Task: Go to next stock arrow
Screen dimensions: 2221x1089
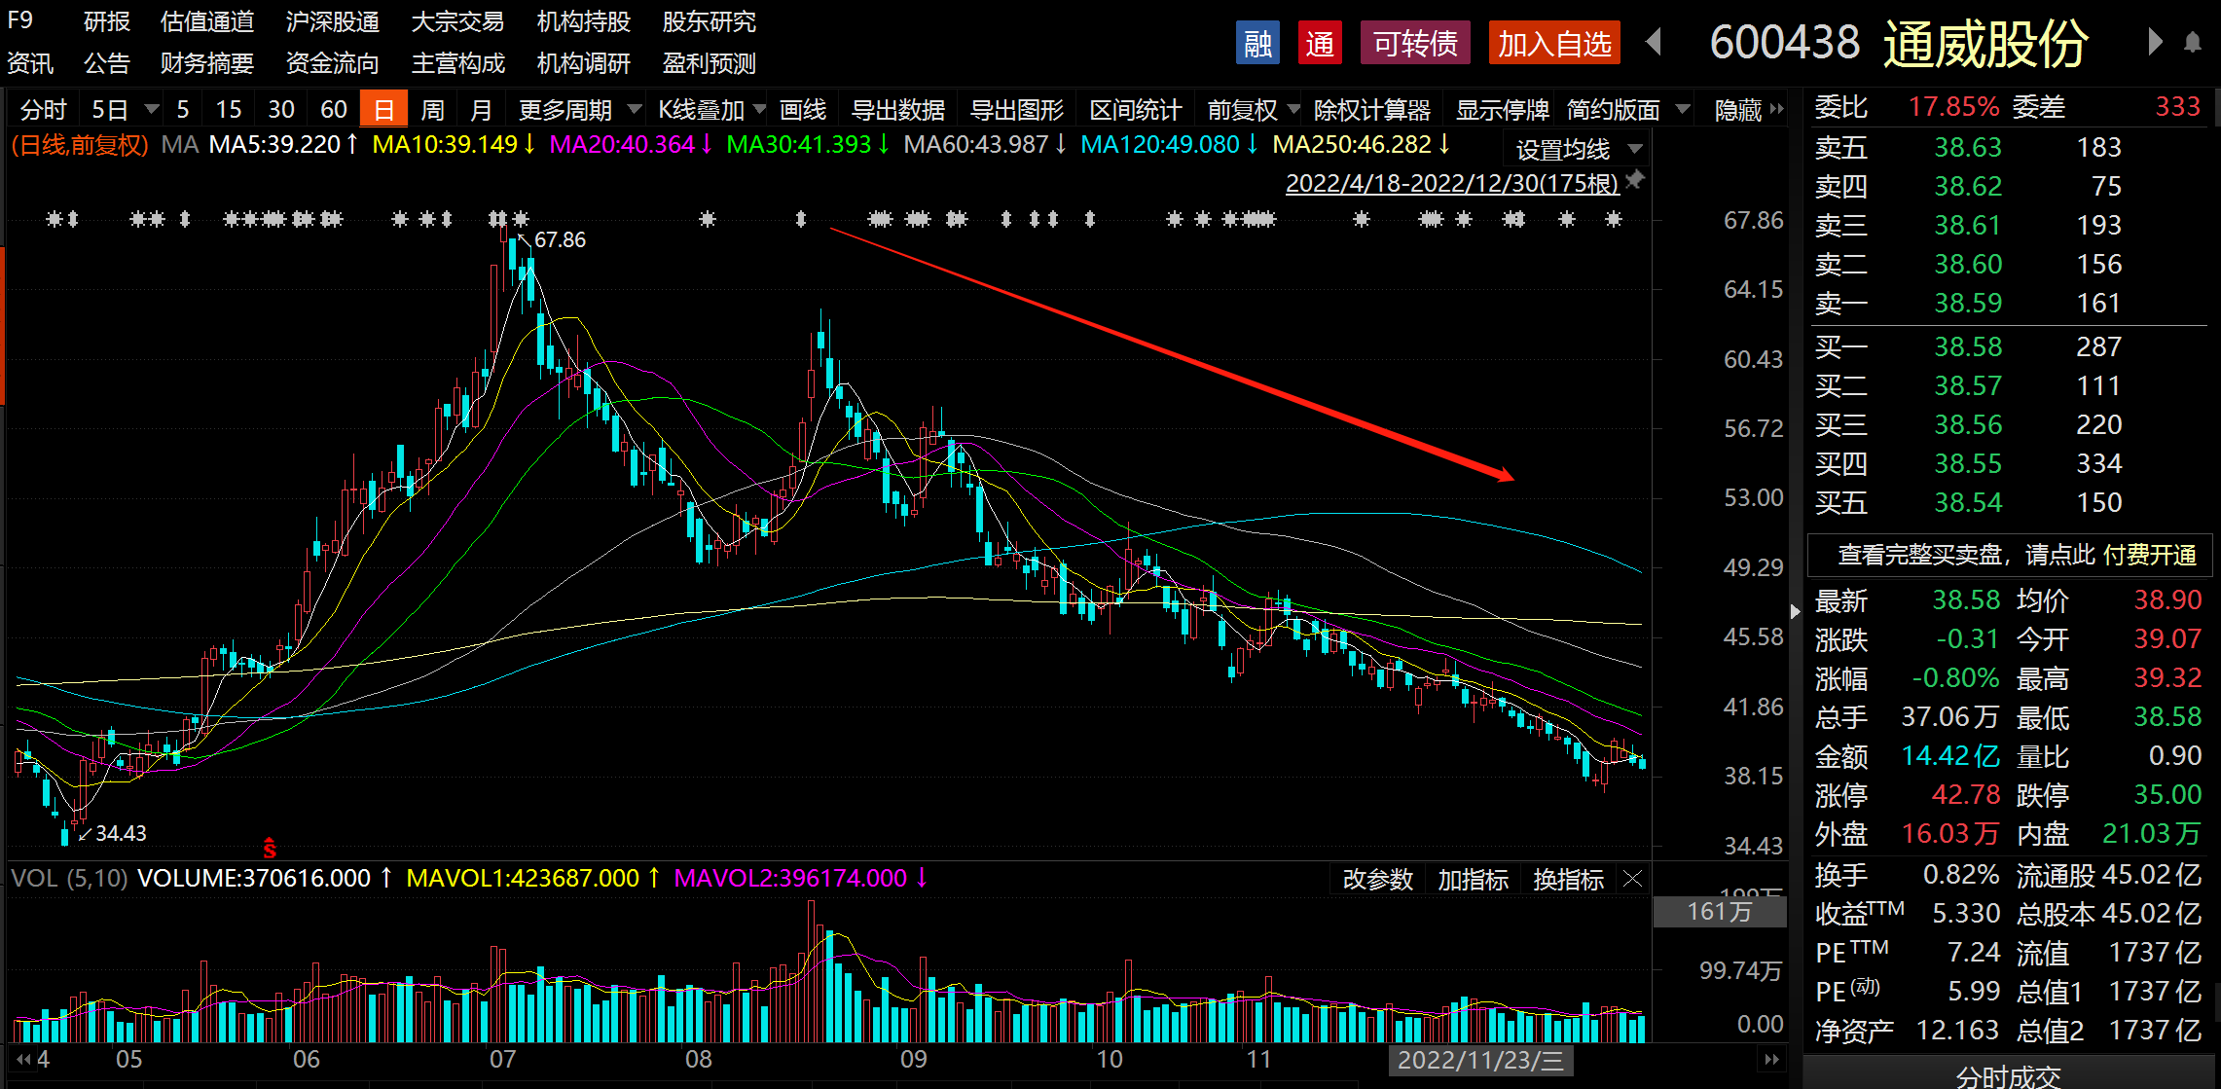Action: click(x=2154, y=43)
